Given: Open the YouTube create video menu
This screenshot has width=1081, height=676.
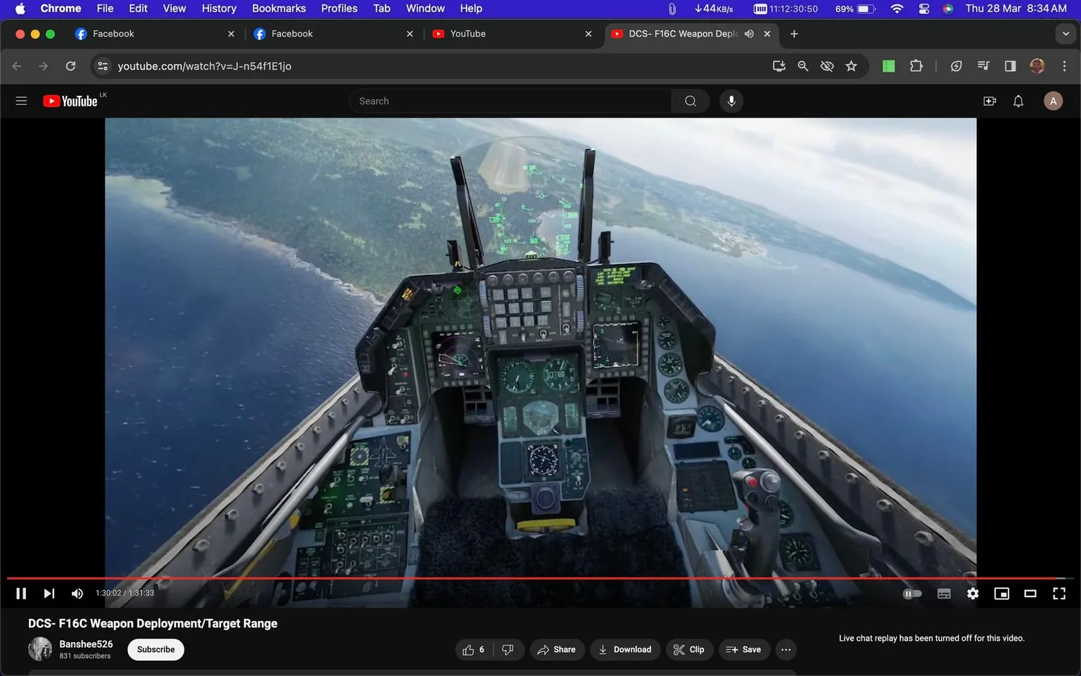Looking at the screenshot, I should pos(990,101).
